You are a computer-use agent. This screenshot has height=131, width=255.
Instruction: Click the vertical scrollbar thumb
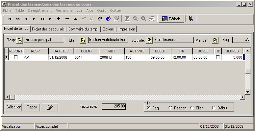(247, 71)
